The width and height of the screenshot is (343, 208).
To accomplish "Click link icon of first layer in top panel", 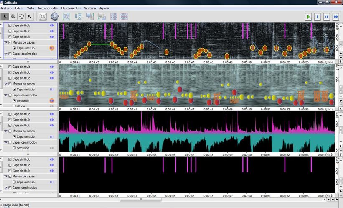I will click(x=52, y=26).
